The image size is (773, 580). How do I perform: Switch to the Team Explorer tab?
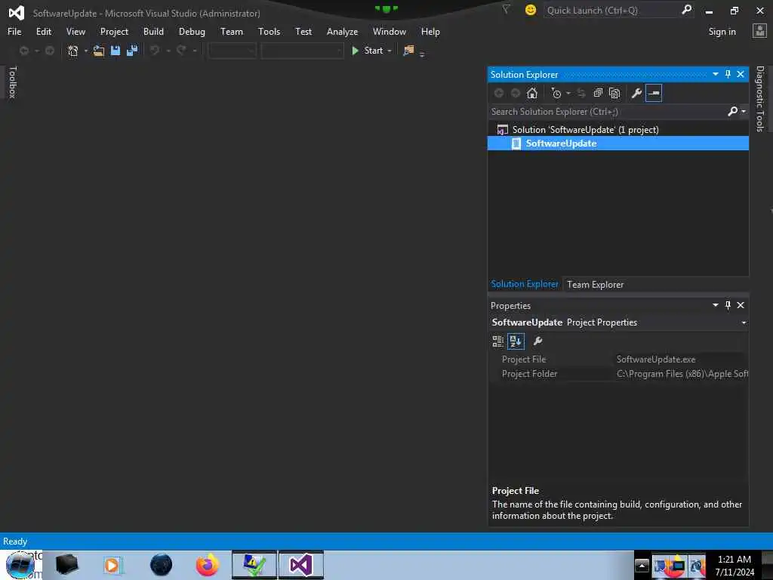click(x=595, y=285)
